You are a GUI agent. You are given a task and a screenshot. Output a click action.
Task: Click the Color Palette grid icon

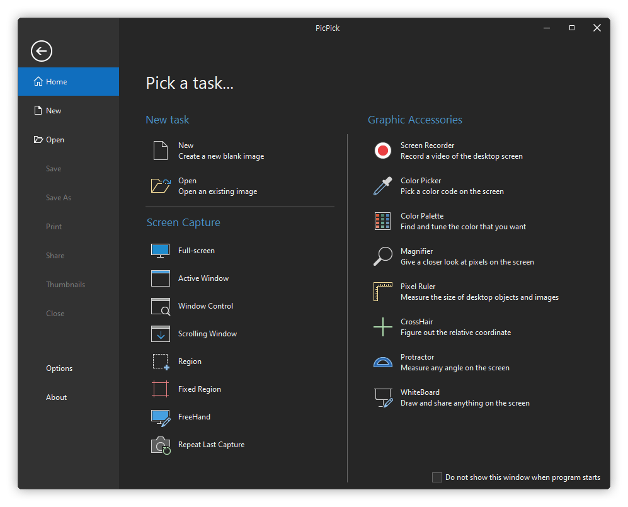[x=382, y=221]
